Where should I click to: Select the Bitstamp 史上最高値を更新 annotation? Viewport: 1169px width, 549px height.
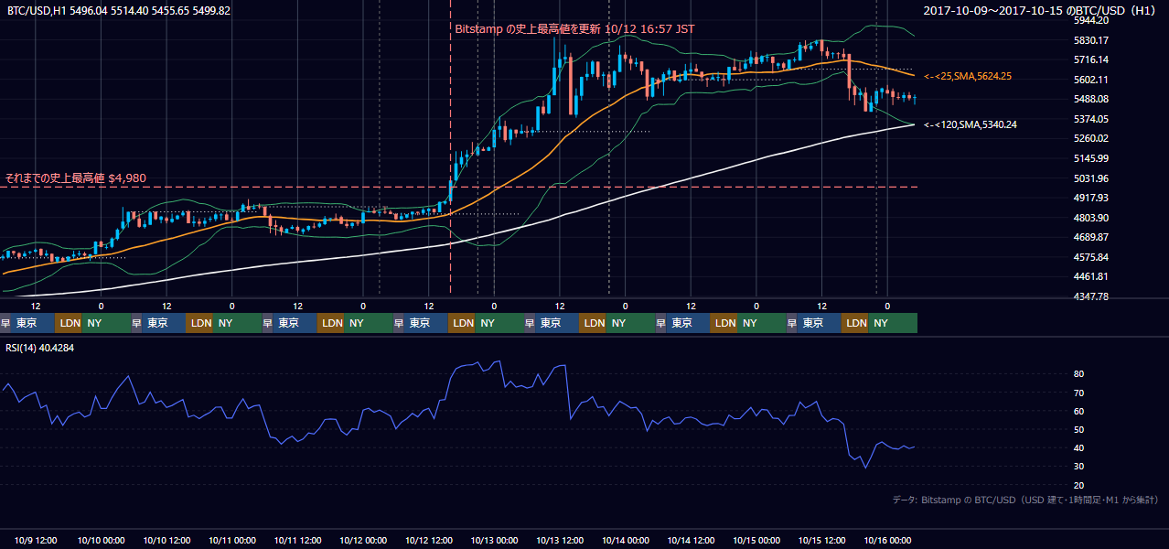click(x=574, y=28)
